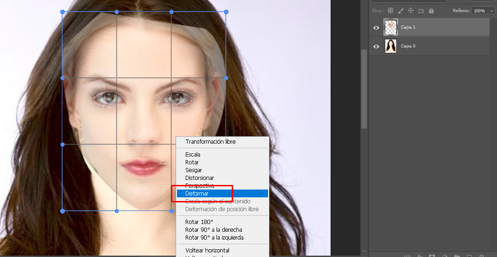The height and width of the screenshot is (257, 497).
Task: Pick Perspectiva from the transform menu
Action: pyautogui.click(x=200, y=186)
